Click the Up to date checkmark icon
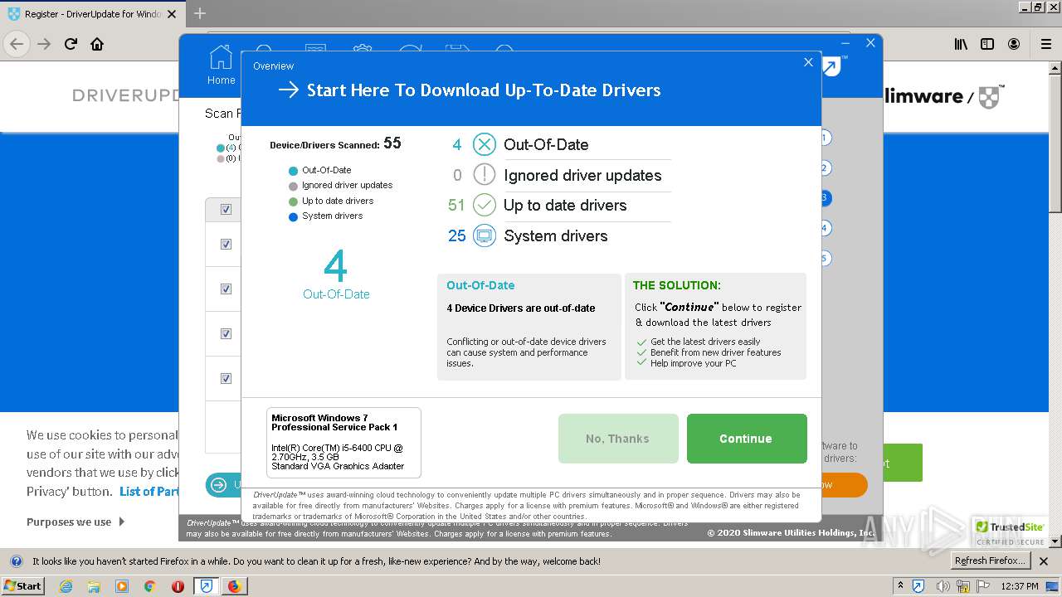Viewport: 1062px width, 597px height. click(x=485, y=205)
